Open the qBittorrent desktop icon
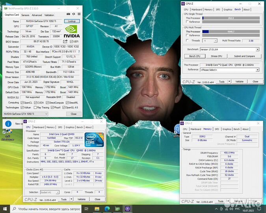The width and height of the screenshot is (266, 213). click(x=177, y=131)
